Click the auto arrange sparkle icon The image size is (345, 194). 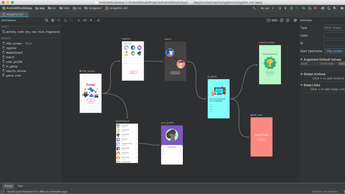click(x=98, y=20)
